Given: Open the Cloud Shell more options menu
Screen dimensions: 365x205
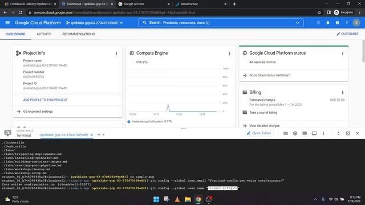Looking at the screenshot, I should (x=323, y=133).
